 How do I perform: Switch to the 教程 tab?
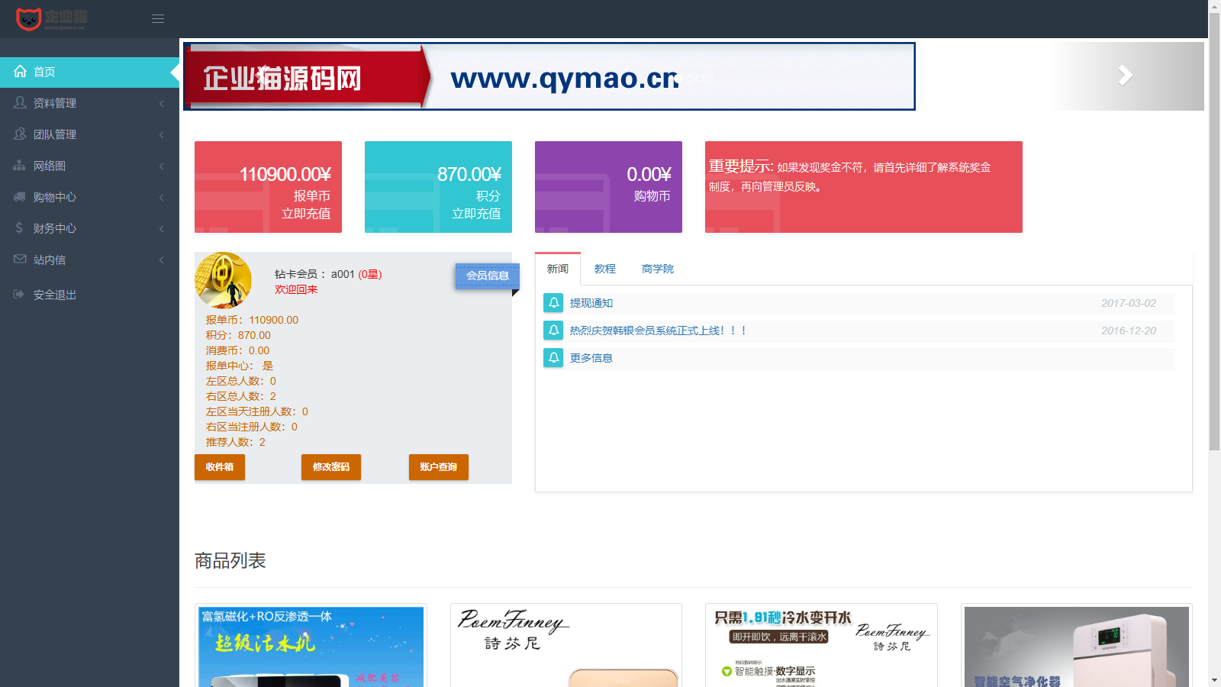(x=604, y=269)
